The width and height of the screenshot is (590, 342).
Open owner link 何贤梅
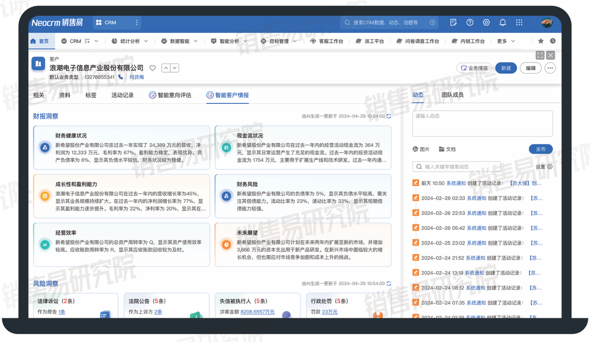137,77
